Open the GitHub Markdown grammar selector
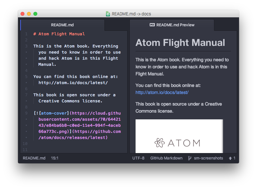 click(166, 158)
